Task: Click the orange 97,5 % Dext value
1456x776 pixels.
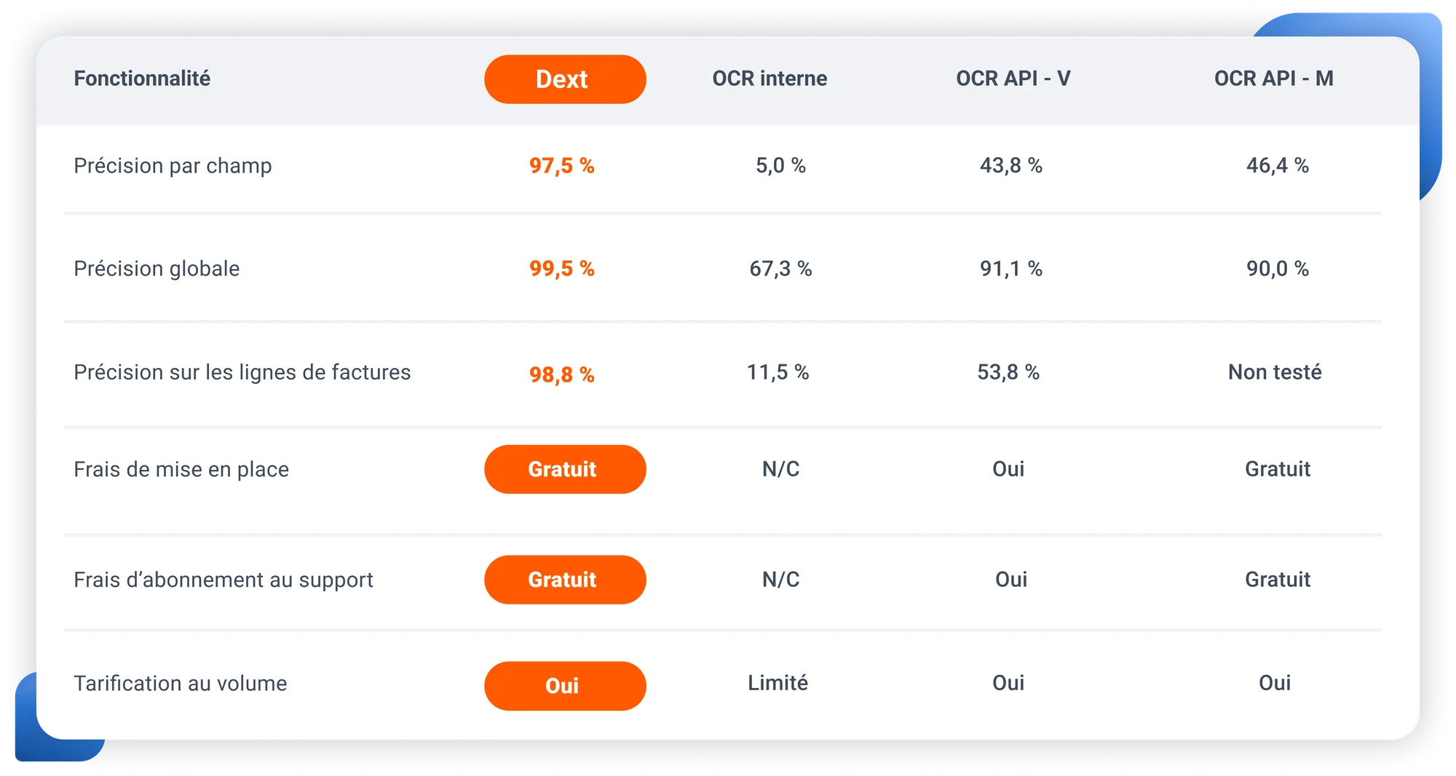Action: (561, 166)
